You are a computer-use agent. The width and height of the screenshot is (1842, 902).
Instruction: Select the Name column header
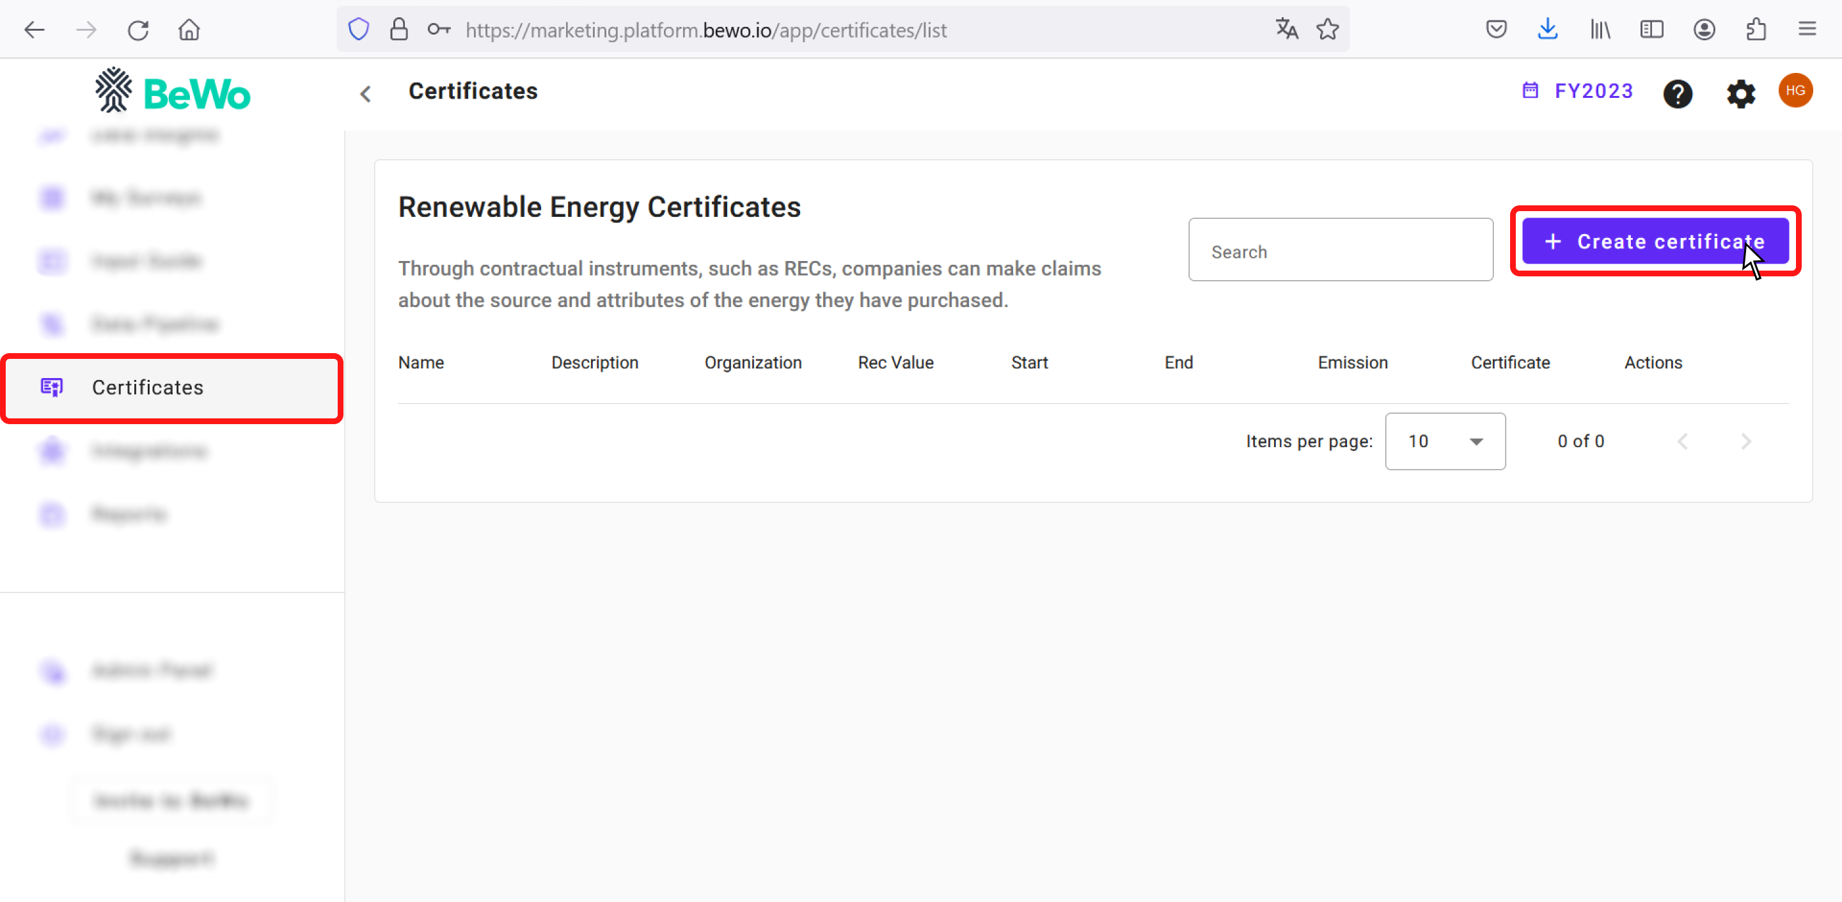(421, 361)
